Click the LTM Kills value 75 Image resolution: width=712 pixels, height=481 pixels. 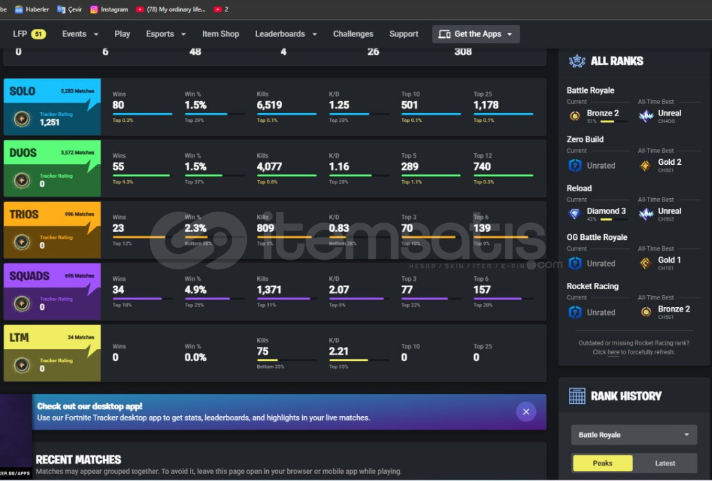[x=262, y=351]
